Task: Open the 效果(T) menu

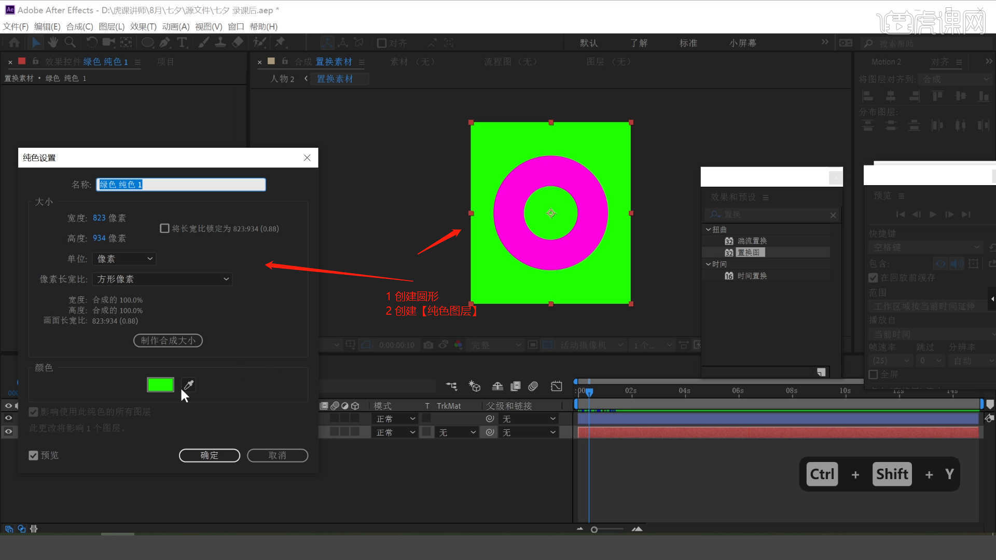Action: (143, 26)
